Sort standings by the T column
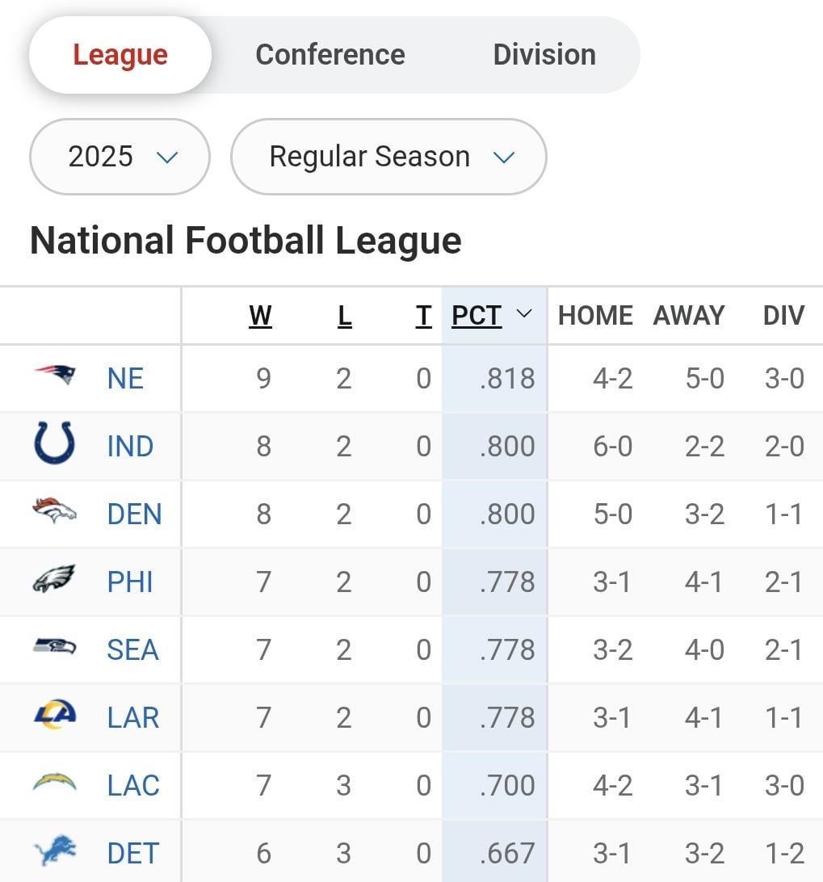This screenshot has width=823, height=882. coord(423,316)
